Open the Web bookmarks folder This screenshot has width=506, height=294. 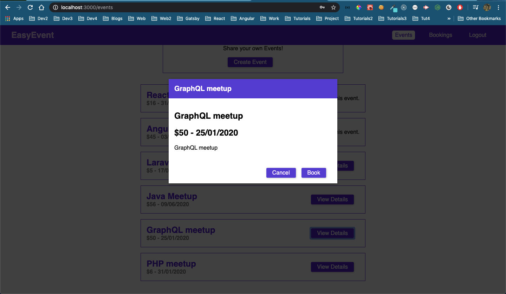[x=137, y=19]
